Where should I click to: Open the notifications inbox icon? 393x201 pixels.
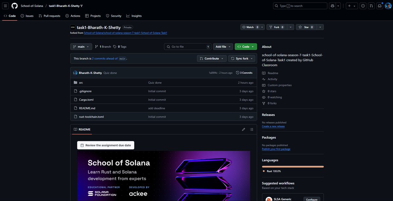(380, 6)
